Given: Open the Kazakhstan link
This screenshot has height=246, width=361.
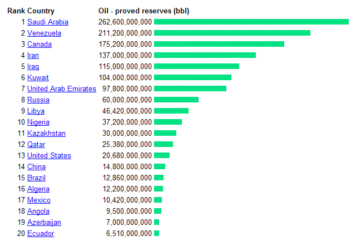Looking at the screenshot, I should pyautogui.click(x=46, y=134).
